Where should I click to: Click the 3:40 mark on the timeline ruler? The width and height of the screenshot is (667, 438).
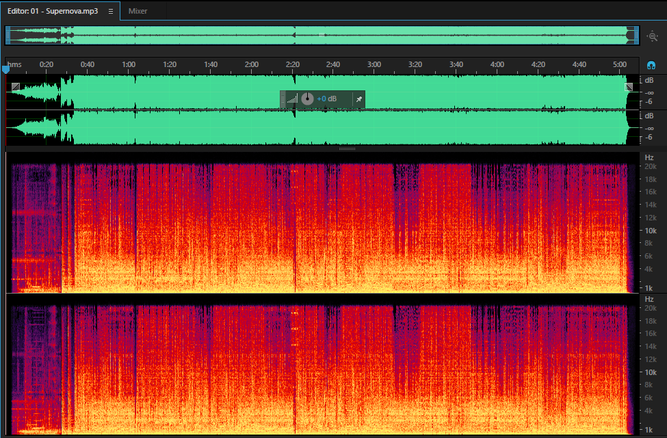456,64
